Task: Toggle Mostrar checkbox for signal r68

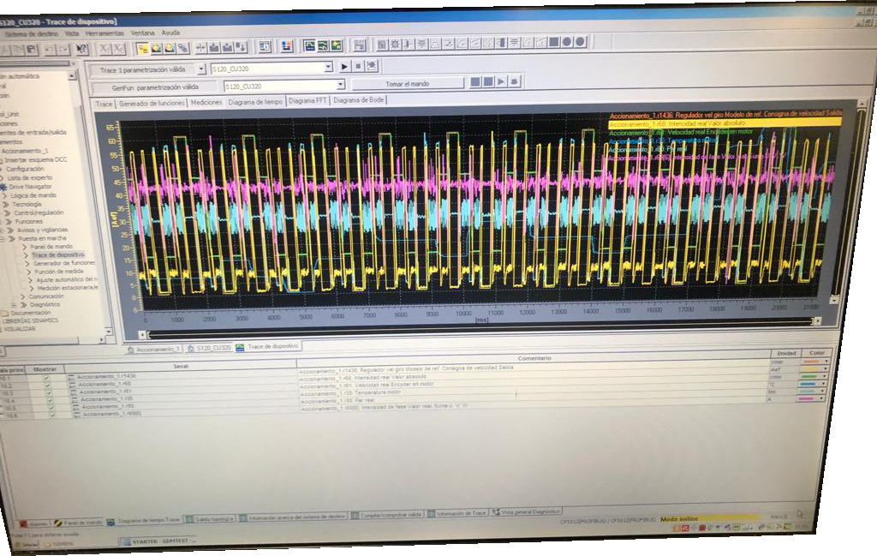Action: pyautogui.click(x=48, y=386)
